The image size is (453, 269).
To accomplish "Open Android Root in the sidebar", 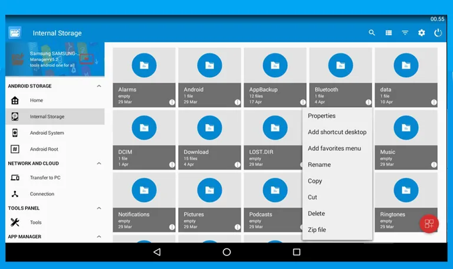I will (55, 149).
